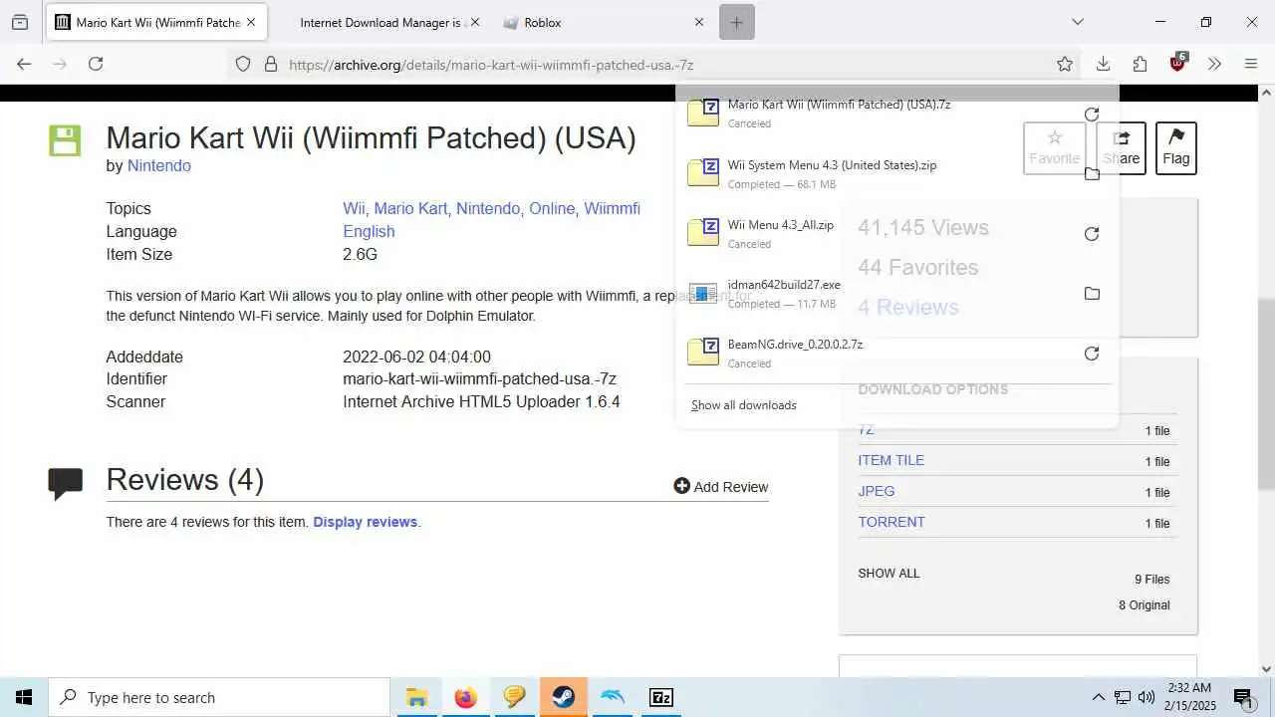Close the Internet Download Manager tab
Viewport: 1275px width, 717px height.
[x=474, y=22]
